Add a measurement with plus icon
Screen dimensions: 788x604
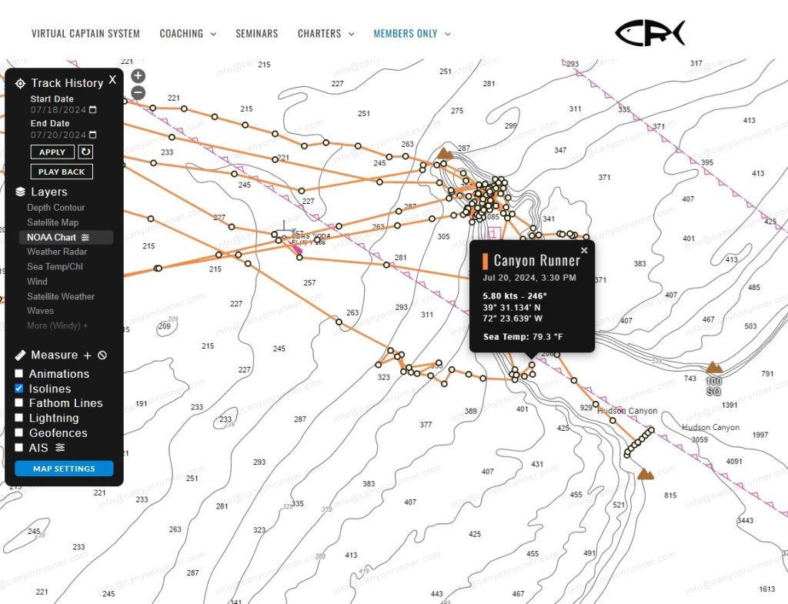[x=88, y=355]
